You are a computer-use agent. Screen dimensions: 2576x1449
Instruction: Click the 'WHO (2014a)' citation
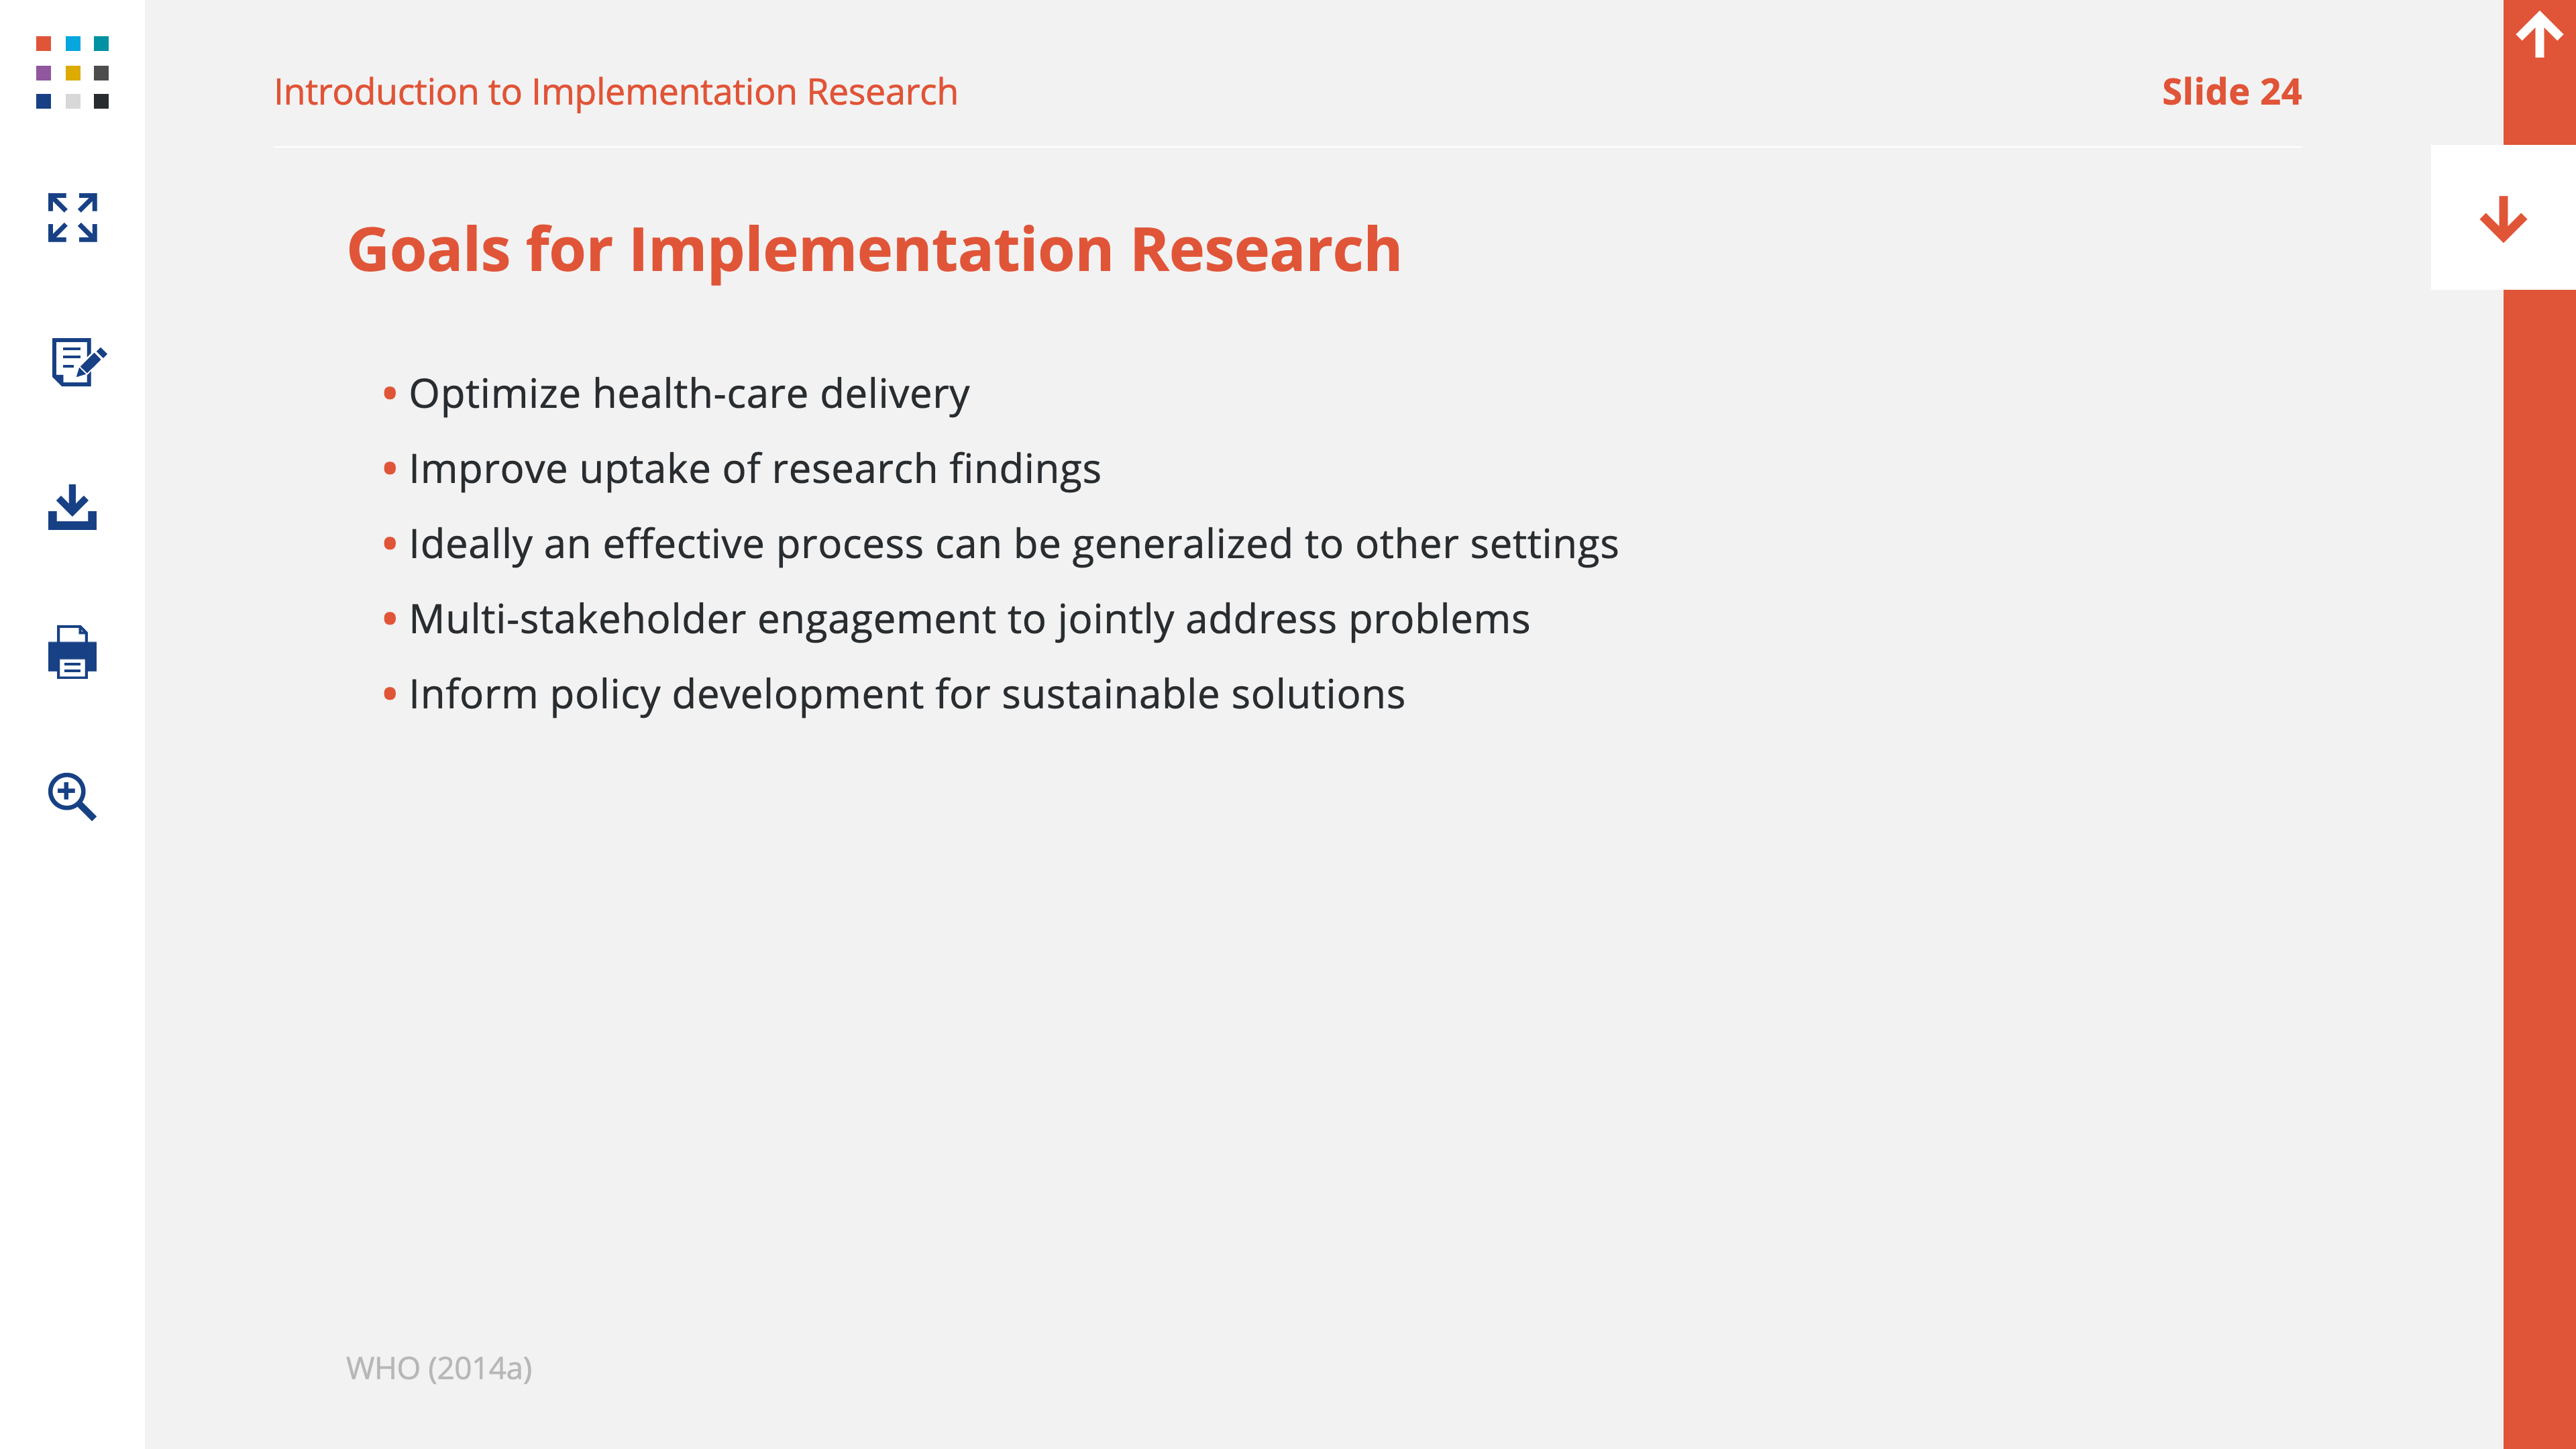pyautogui.click(x=439, y=1368)
